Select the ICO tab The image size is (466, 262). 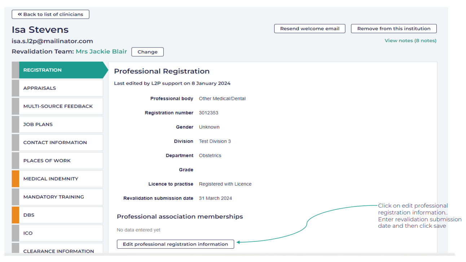tap(58, 233)
